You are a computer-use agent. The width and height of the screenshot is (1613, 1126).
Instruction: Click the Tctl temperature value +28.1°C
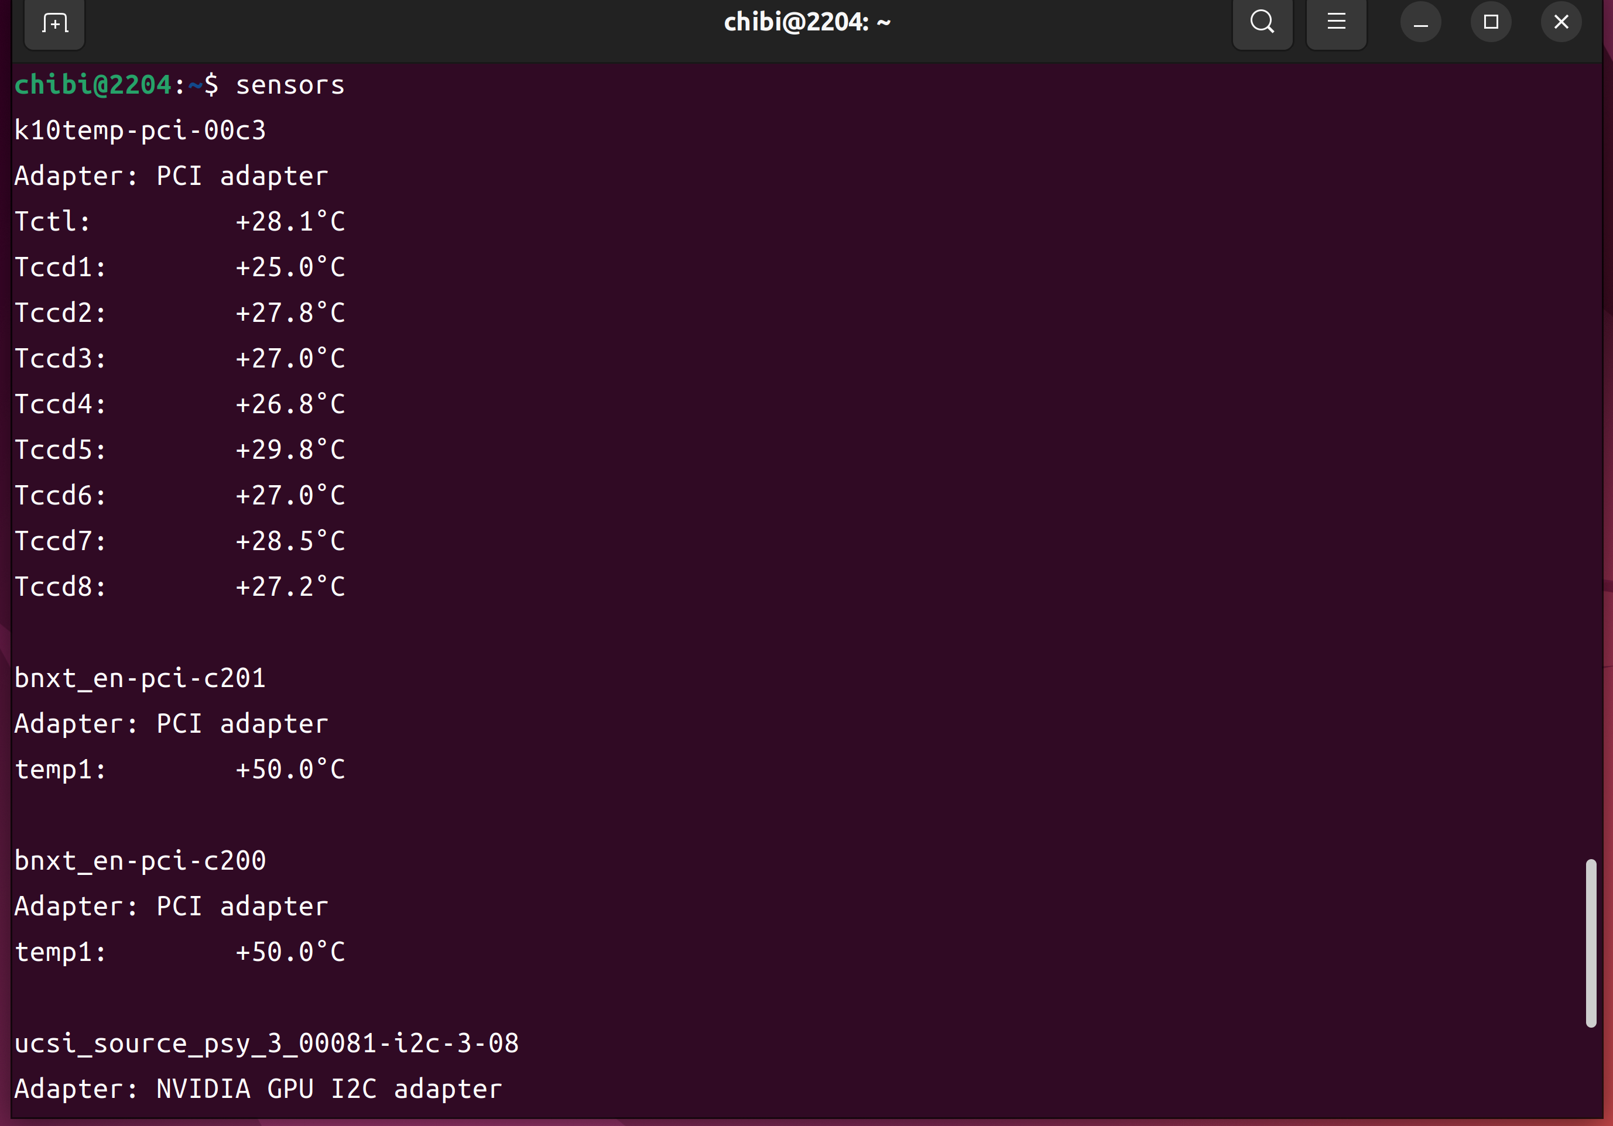[x=289, y=222]
